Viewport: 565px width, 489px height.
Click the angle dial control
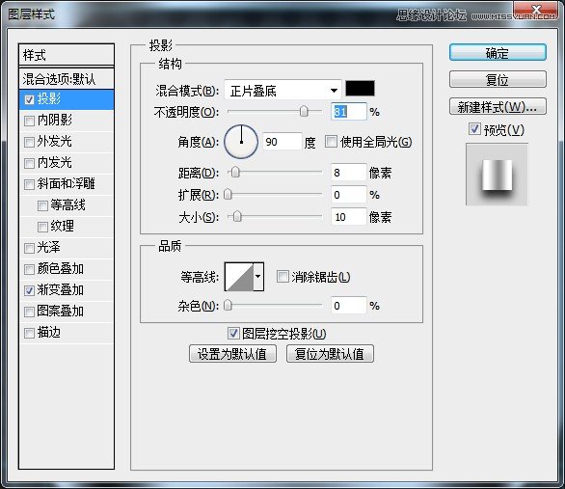241,142
